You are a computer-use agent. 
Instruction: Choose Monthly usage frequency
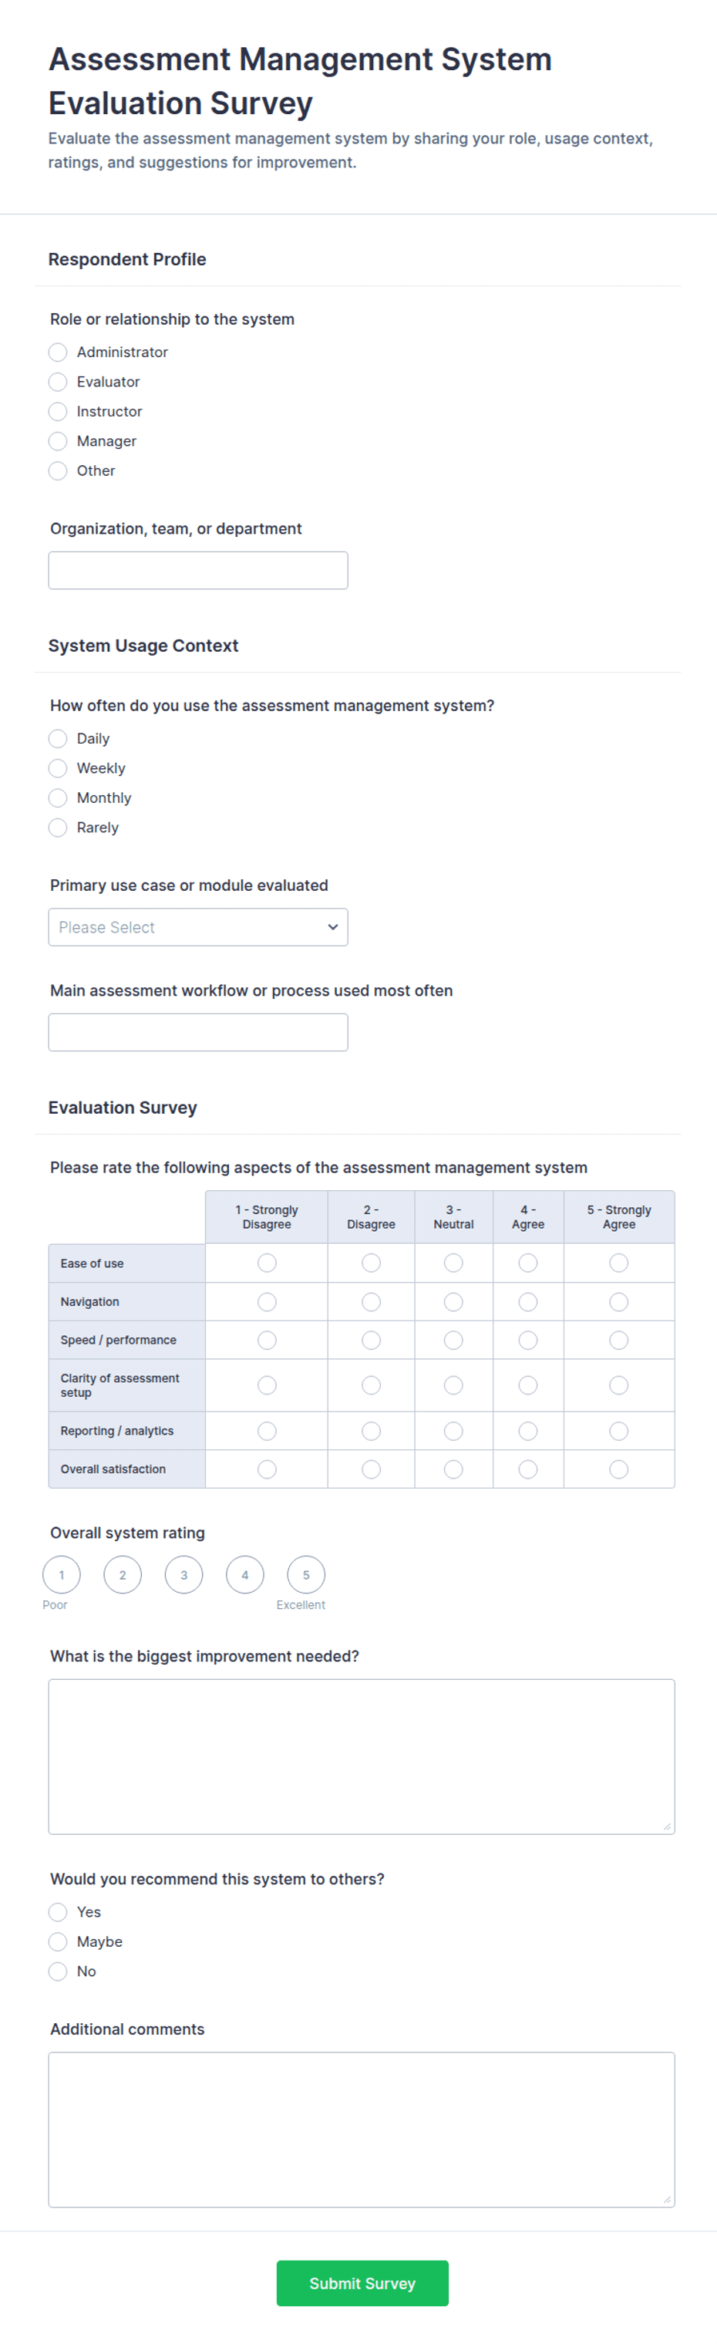tap(59, 798)
